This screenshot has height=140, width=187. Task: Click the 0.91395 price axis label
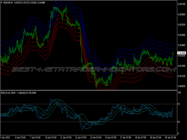pyautogui.click(x=182, y=66)
